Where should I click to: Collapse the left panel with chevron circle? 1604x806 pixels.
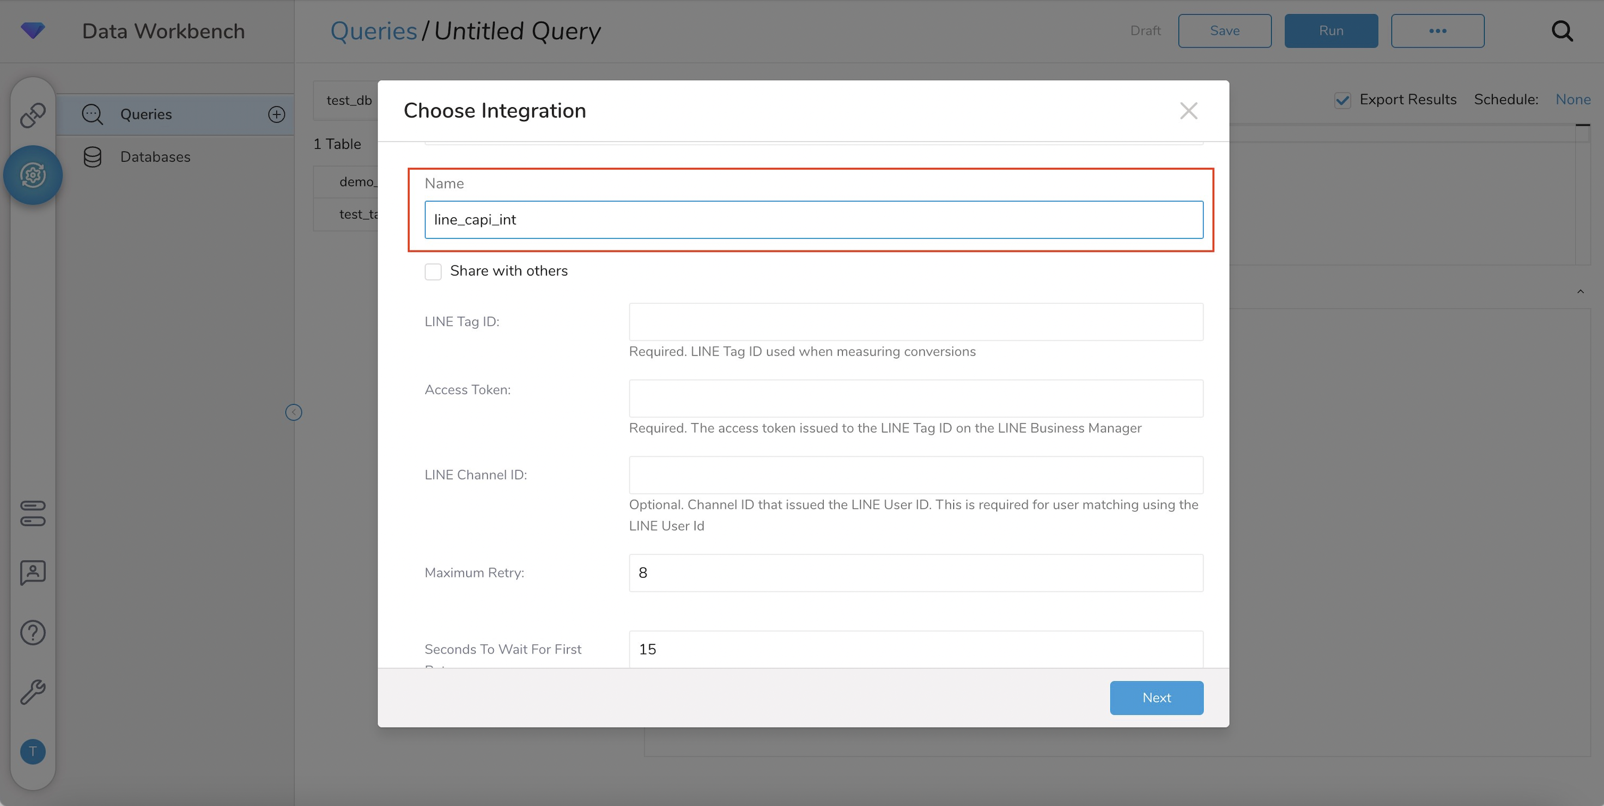[x=293, y=412]
